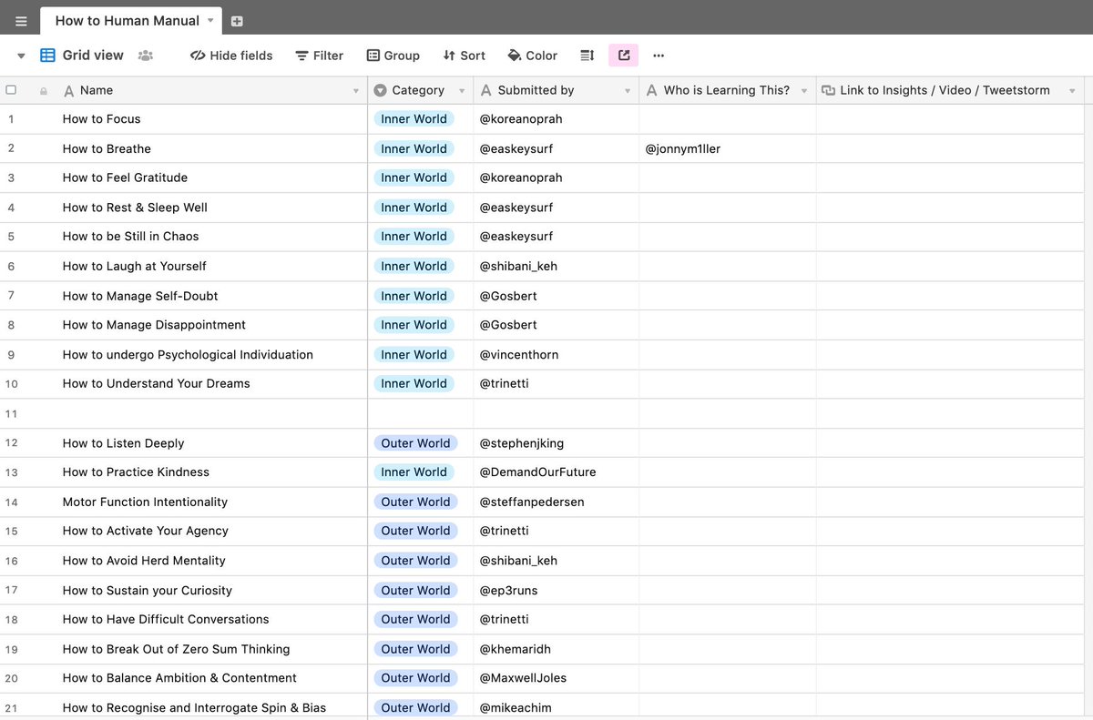Image resolution: width=1093 pixels, height=720 pixels.
Task: Open Link to Insights column dropdown arrow
Action: [x=1072, y=91]
